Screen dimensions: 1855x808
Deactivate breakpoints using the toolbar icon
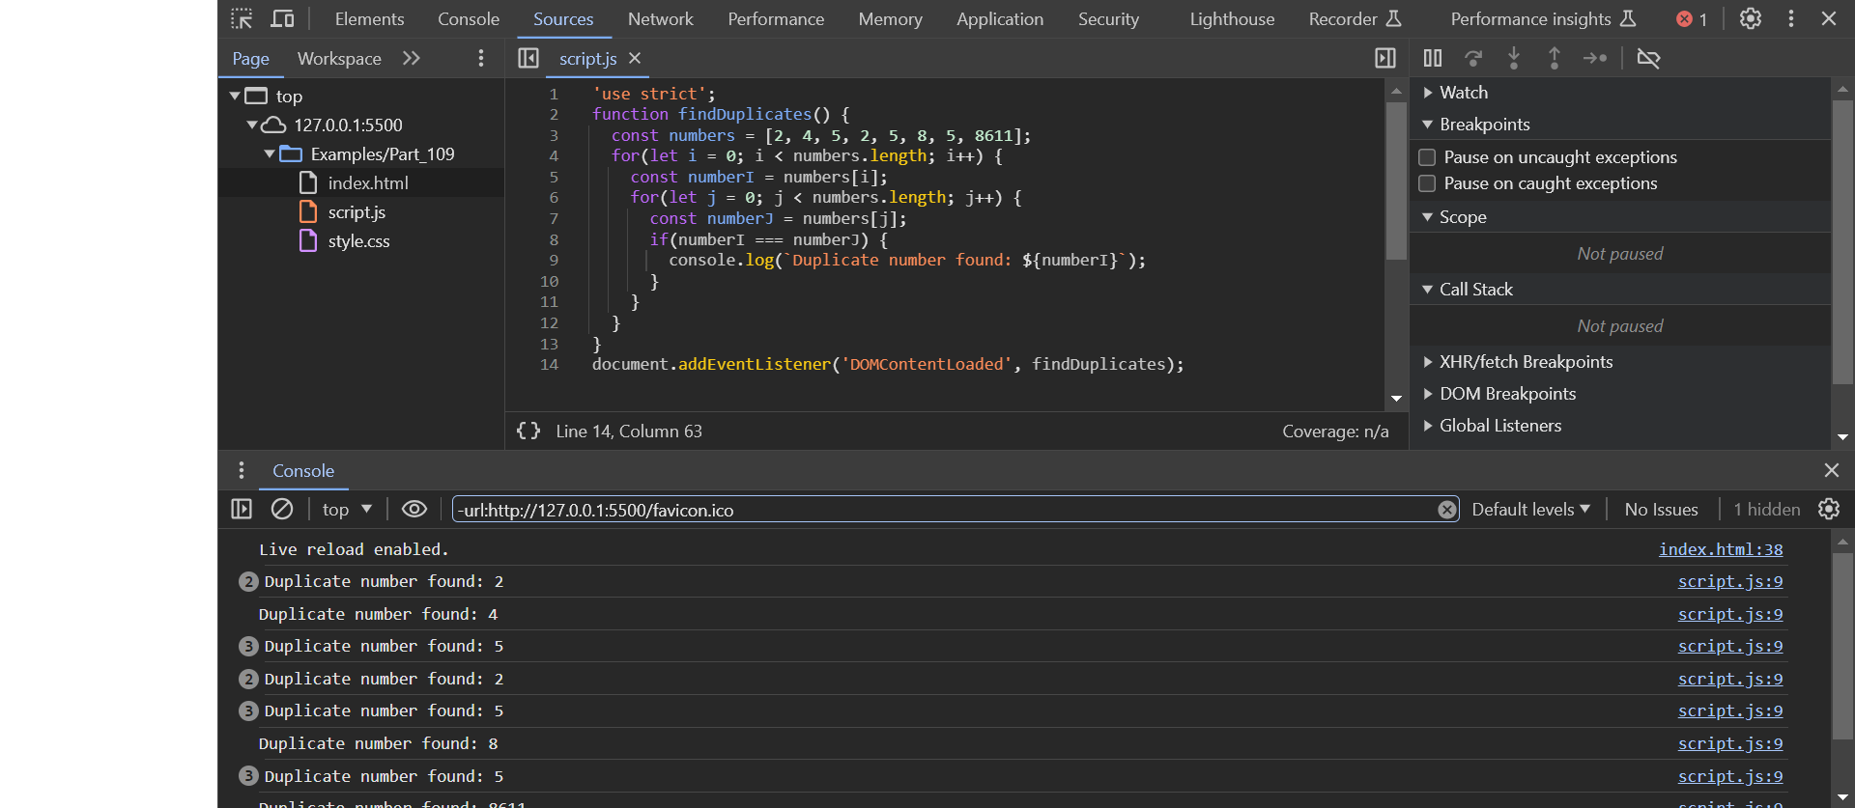(1648, 58)
